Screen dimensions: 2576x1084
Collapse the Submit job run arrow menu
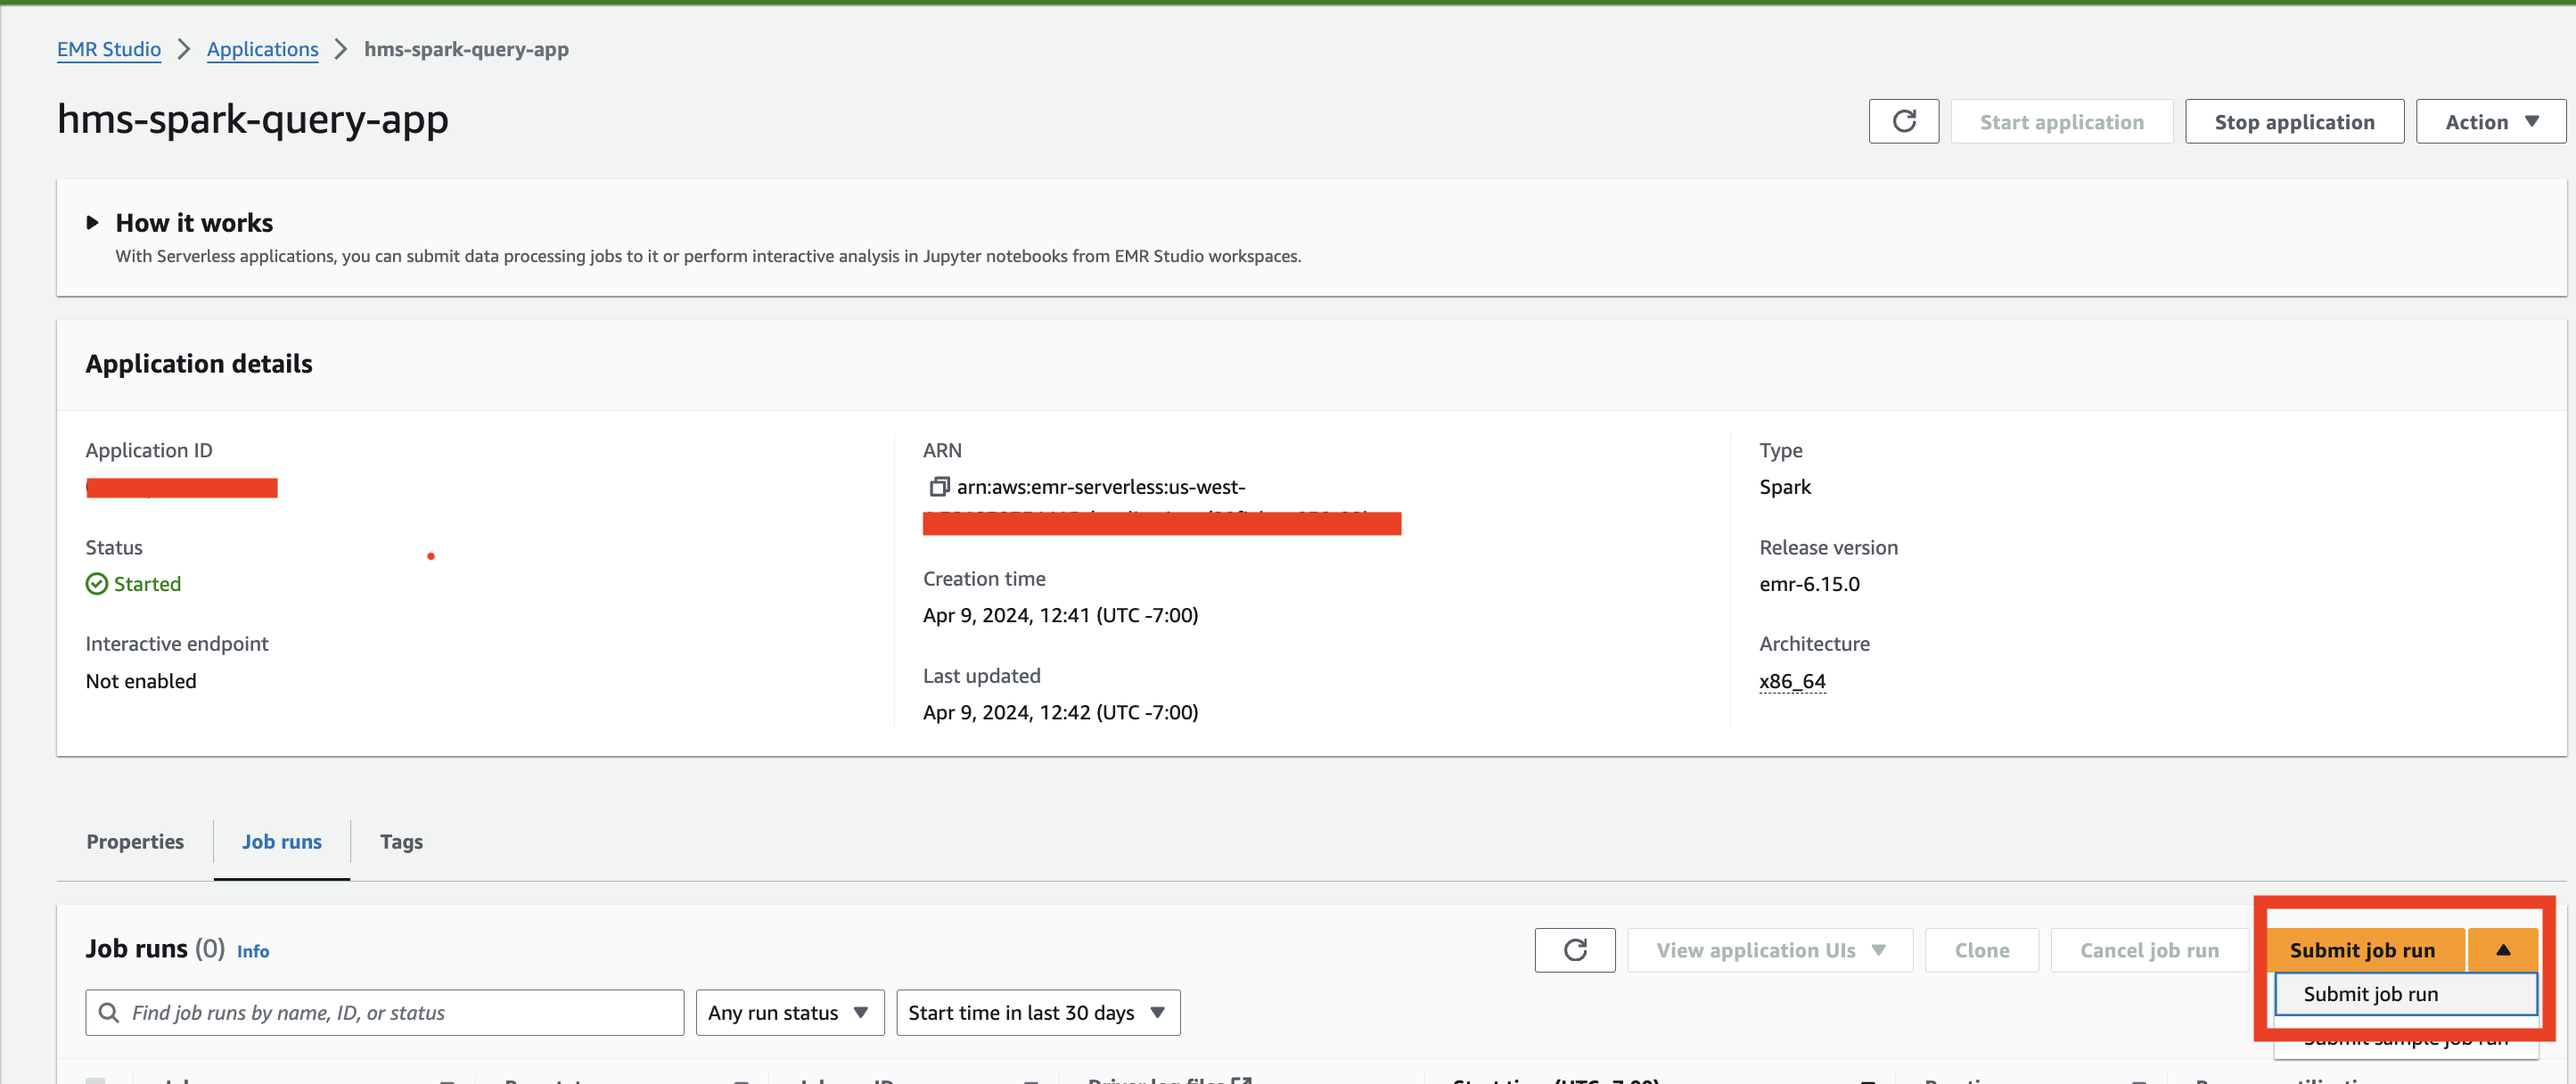click(2502, 950)
